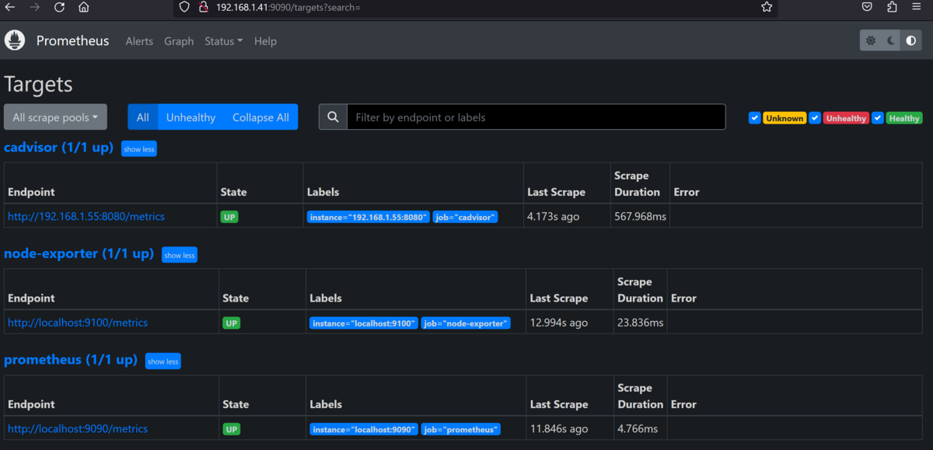Open the browser hamburger menu
Viewport: 933px width, 450px height.
point(917,7)
